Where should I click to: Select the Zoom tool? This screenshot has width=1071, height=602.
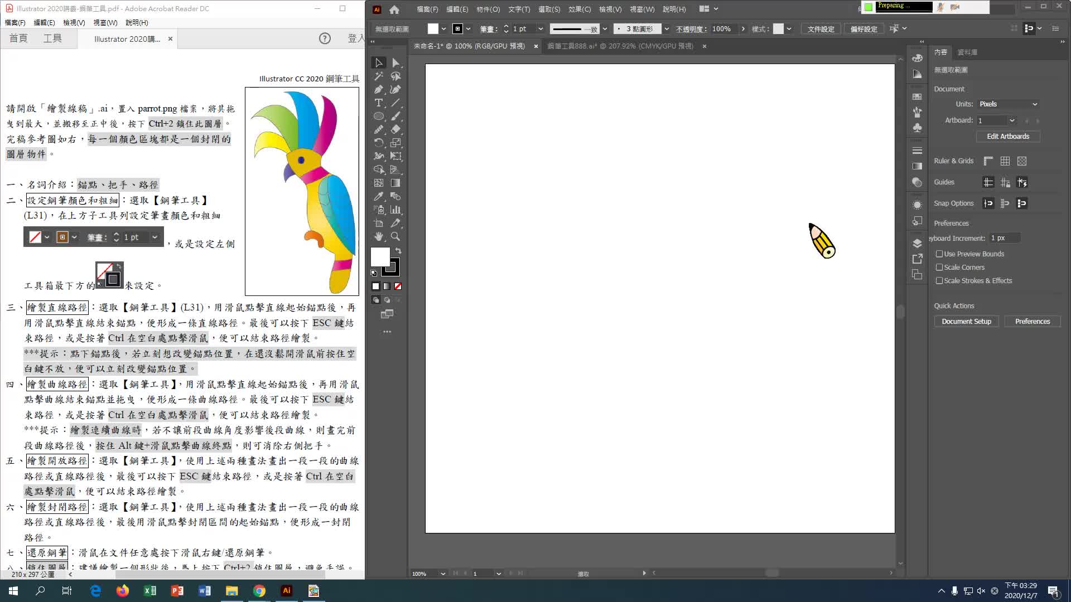[395, 236]
